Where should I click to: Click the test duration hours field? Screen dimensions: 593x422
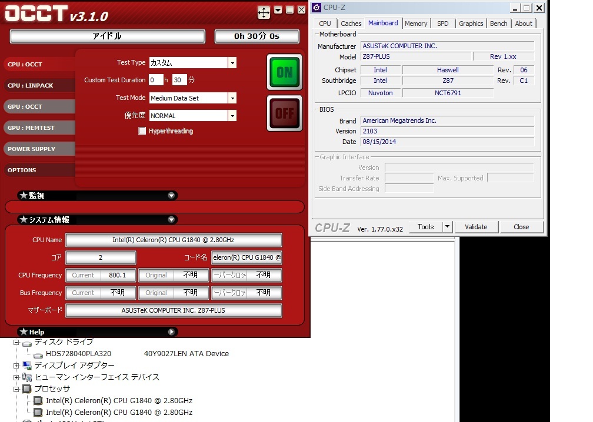click(x=156, y=80)
